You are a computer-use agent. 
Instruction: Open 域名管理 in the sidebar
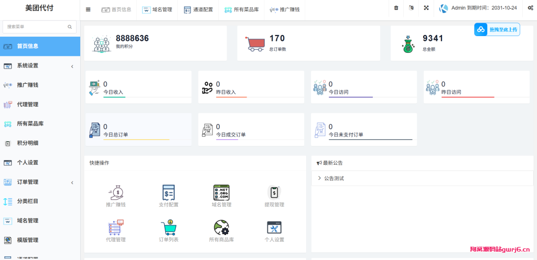click(40, 221)
